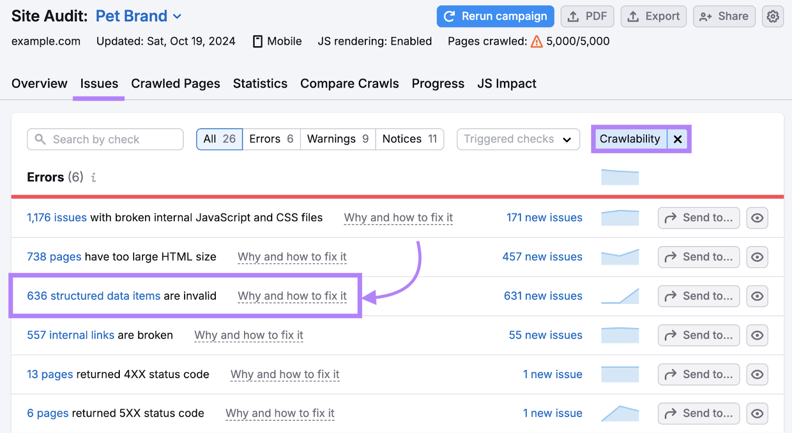Viewport: 792px width, 433px height.
Task: Open the settings gear icon
Action: (x=773, y=16)
